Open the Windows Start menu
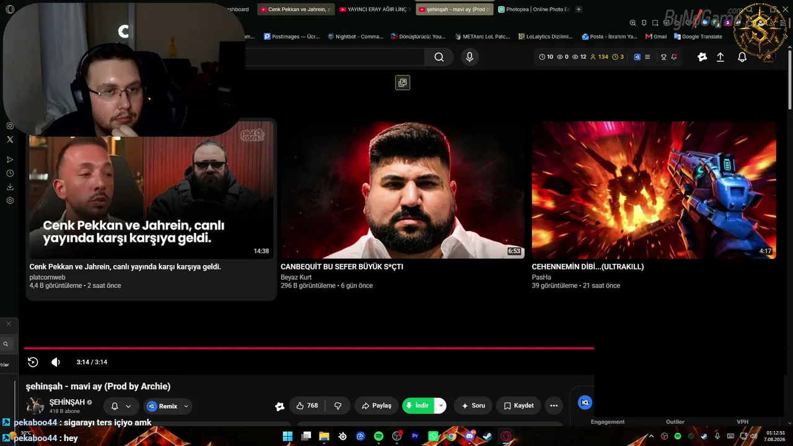The height and width of the screenshot is (446, 793). [287, 437]
